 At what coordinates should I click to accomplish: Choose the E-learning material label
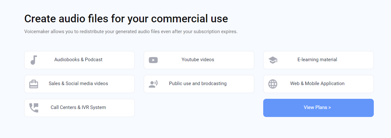pos(317,60)
